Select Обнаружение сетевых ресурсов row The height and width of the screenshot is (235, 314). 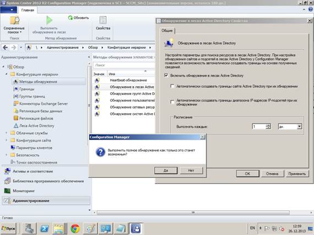click(124, 107)
